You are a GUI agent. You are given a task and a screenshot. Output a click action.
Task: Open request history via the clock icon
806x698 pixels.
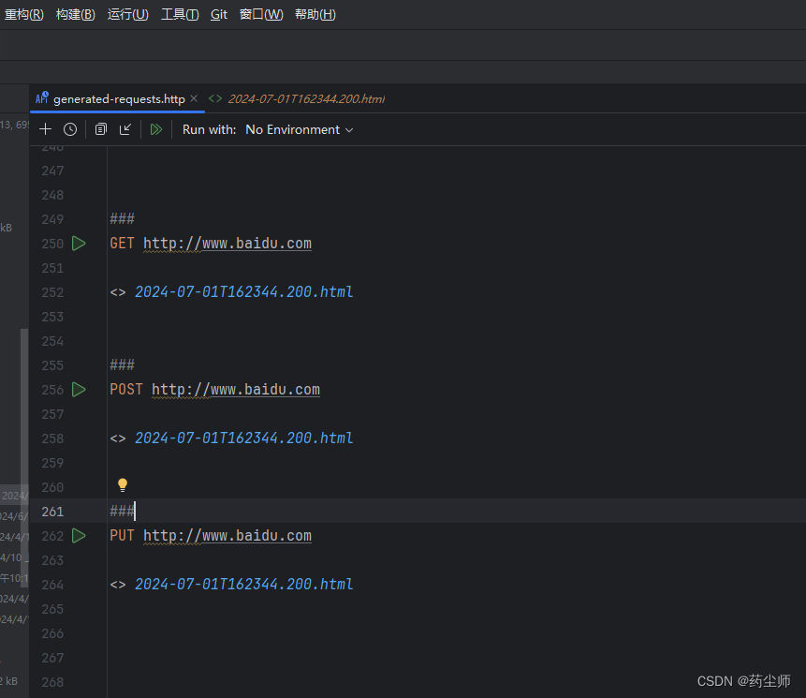tap(69, 129)
